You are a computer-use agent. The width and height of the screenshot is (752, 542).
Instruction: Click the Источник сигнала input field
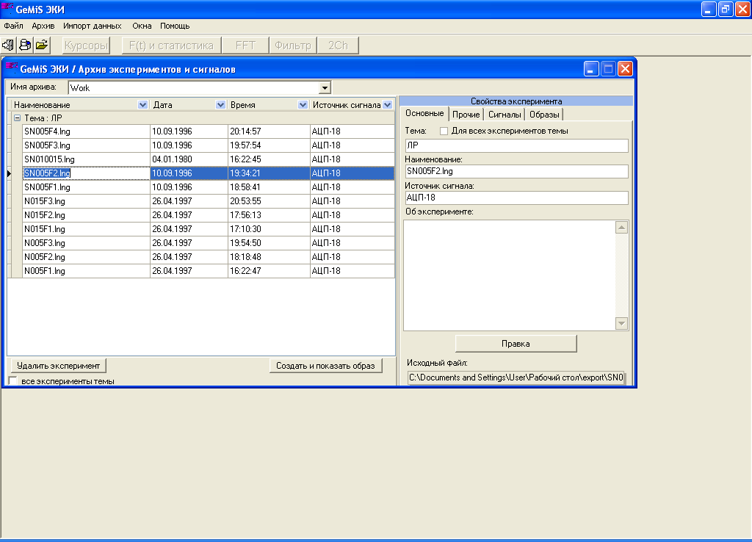pyautogui.click(x=516, y=197)
